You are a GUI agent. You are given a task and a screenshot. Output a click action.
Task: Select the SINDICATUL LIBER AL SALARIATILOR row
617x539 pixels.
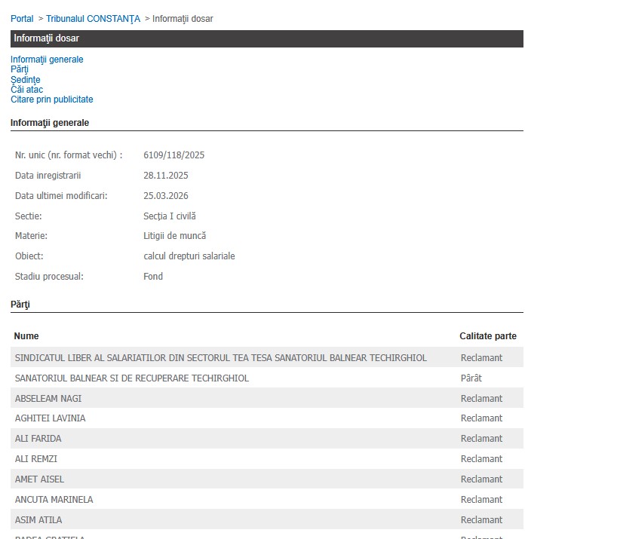pos(220,358)
